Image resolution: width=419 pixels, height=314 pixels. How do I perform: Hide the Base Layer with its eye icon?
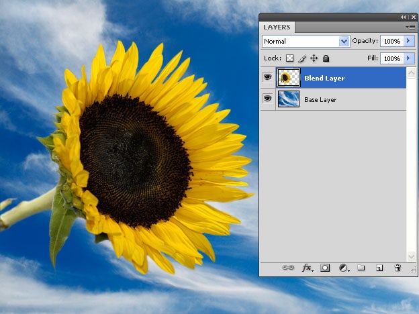268,99
